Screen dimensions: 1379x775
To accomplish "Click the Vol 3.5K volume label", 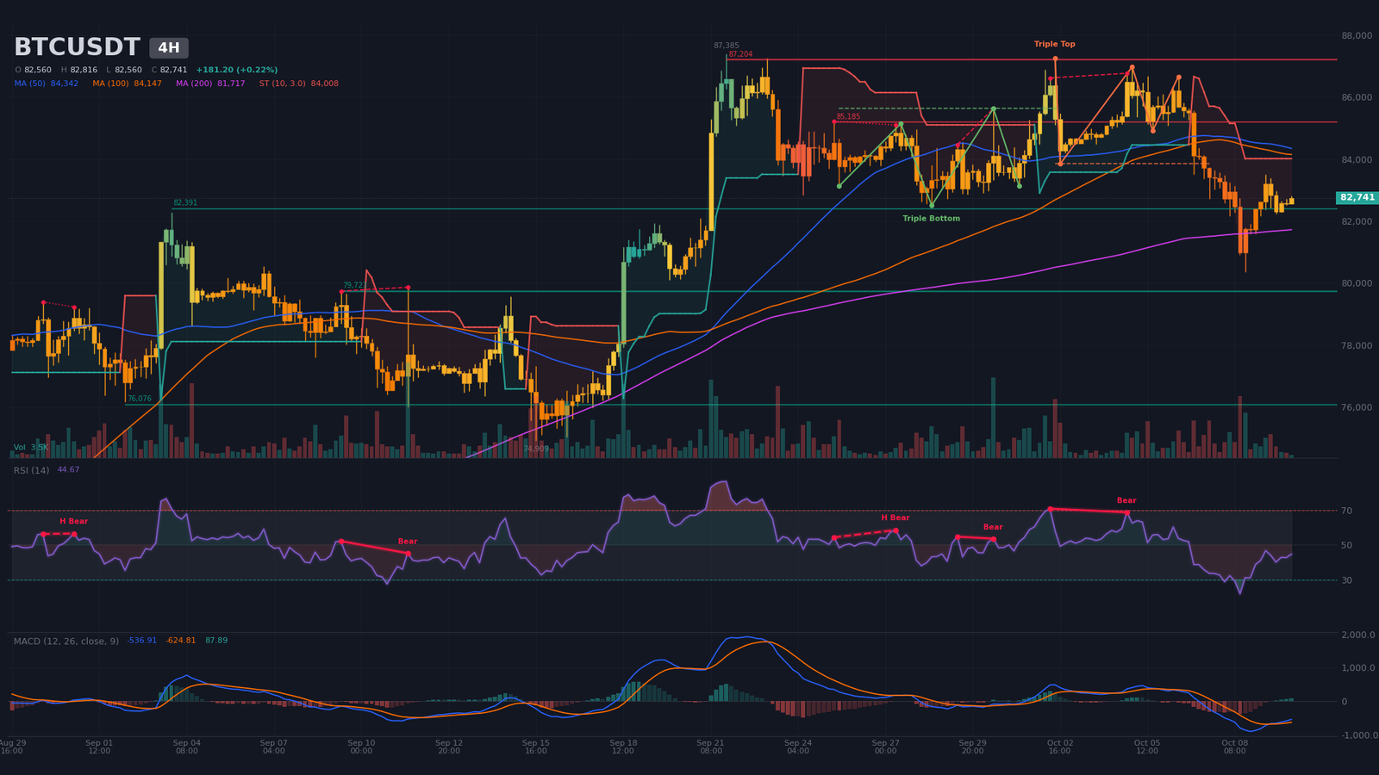I will tap(31, 448).
